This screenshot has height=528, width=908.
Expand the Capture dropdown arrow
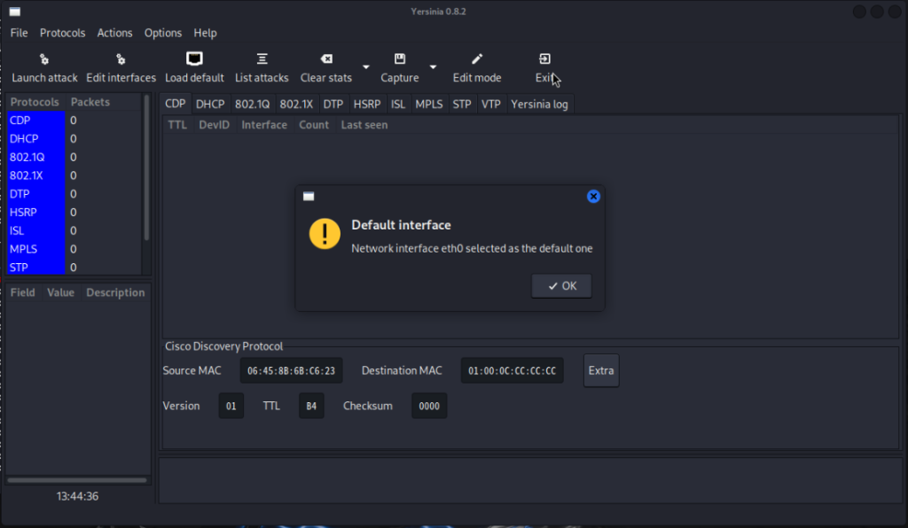click(x=433, y=67)
